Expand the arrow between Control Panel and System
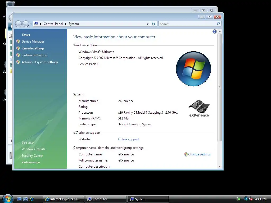This screenshot has width=271, height=203. click(x=66, y=24)
